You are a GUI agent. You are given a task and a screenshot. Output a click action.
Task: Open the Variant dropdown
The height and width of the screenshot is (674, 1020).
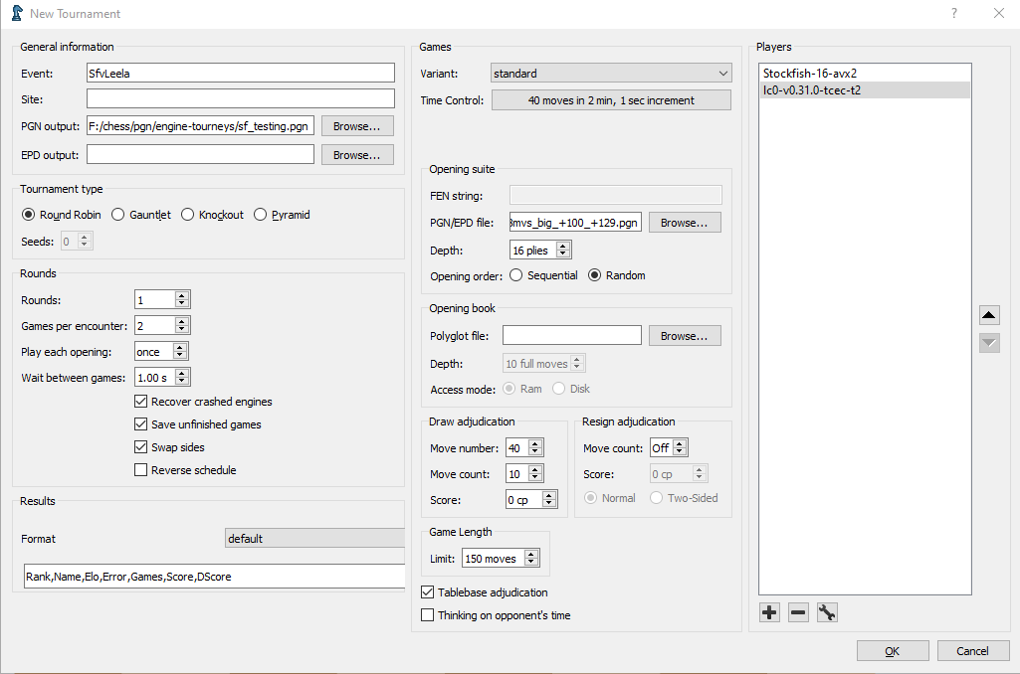[611, 73]
